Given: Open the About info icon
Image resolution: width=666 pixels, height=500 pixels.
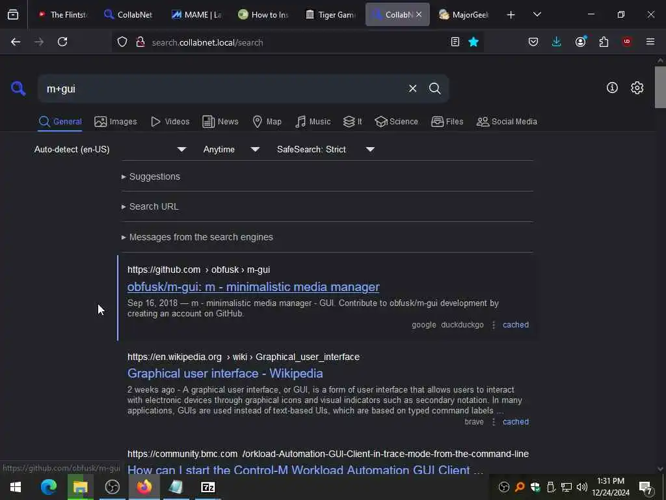Looking at the screenshot, I should (612, 88).
